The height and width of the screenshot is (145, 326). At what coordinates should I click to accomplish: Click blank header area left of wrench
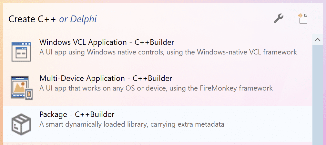pos(184,19)
